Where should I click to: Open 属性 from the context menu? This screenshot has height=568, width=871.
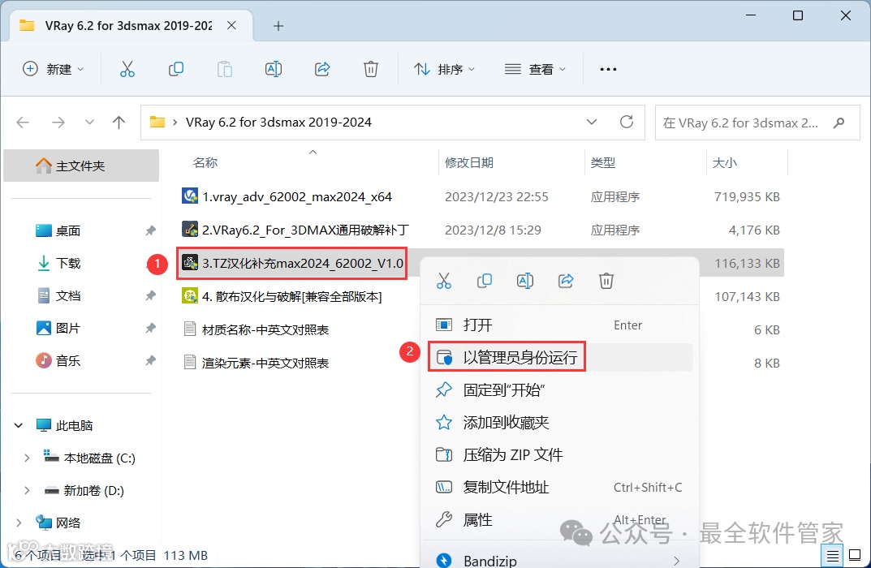coord(560,519)
